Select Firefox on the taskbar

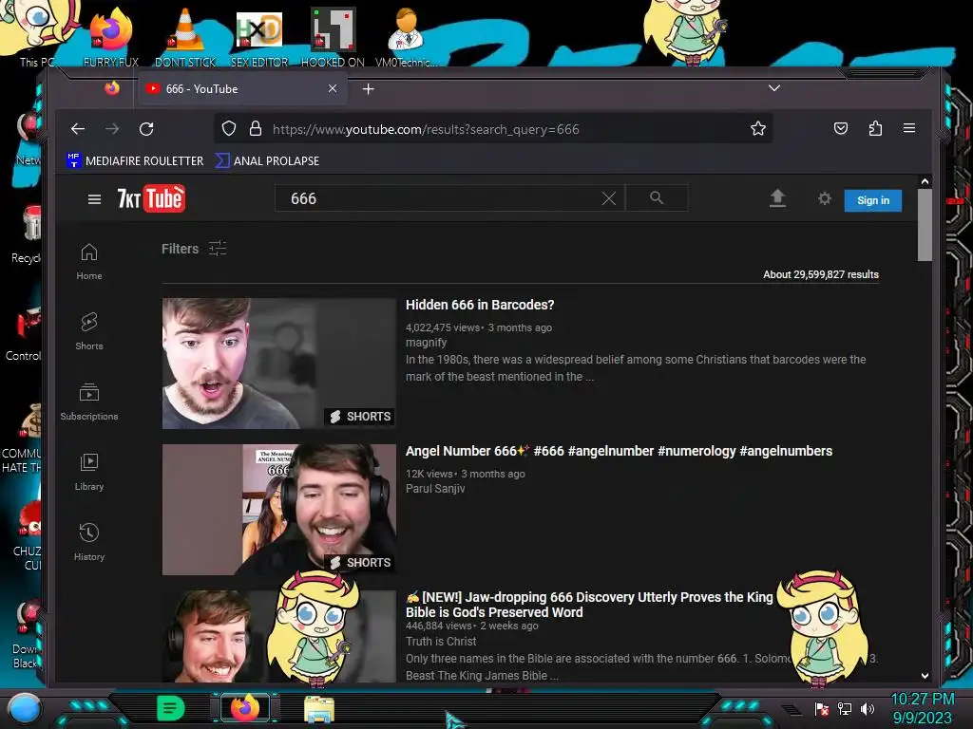point(244,708)
